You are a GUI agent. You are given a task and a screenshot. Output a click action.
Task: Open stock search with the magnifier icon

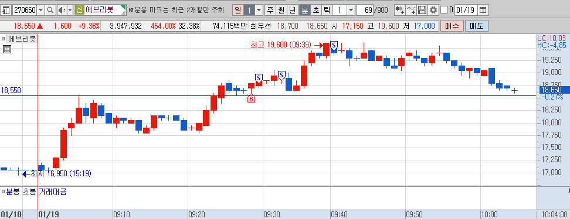click(x=50, y=10)
